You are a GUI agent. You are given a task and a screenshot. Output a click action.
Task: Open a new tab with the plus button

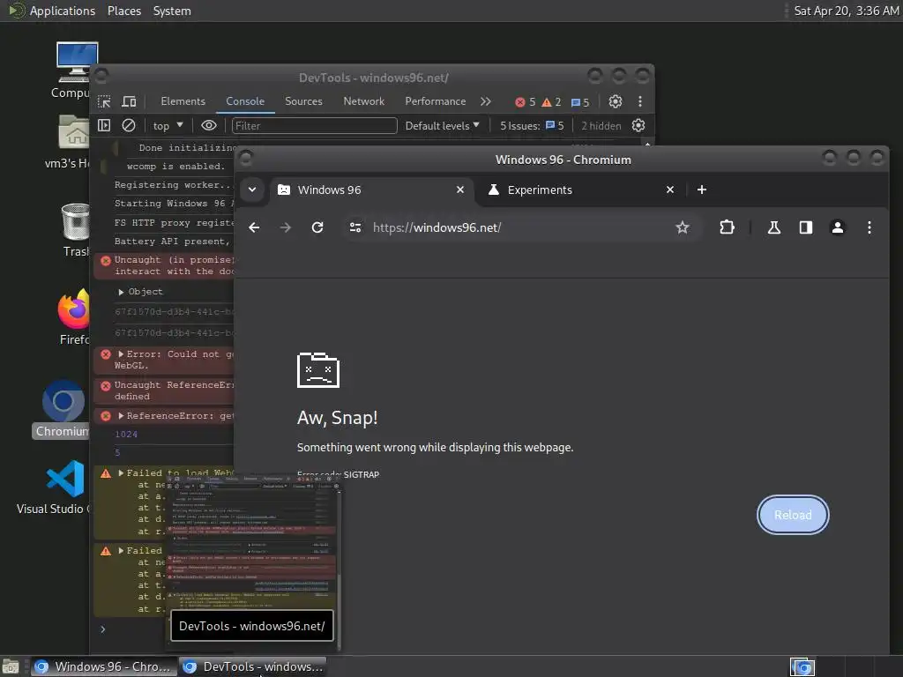(701, 190)
